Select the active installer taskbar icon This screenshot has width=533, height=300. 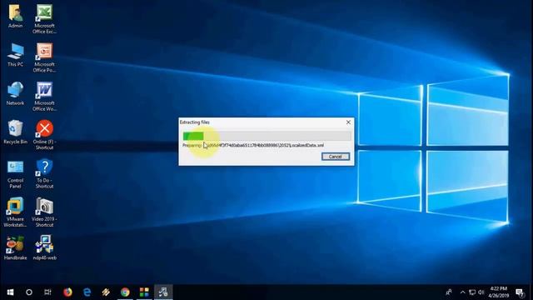click(163, 292)
